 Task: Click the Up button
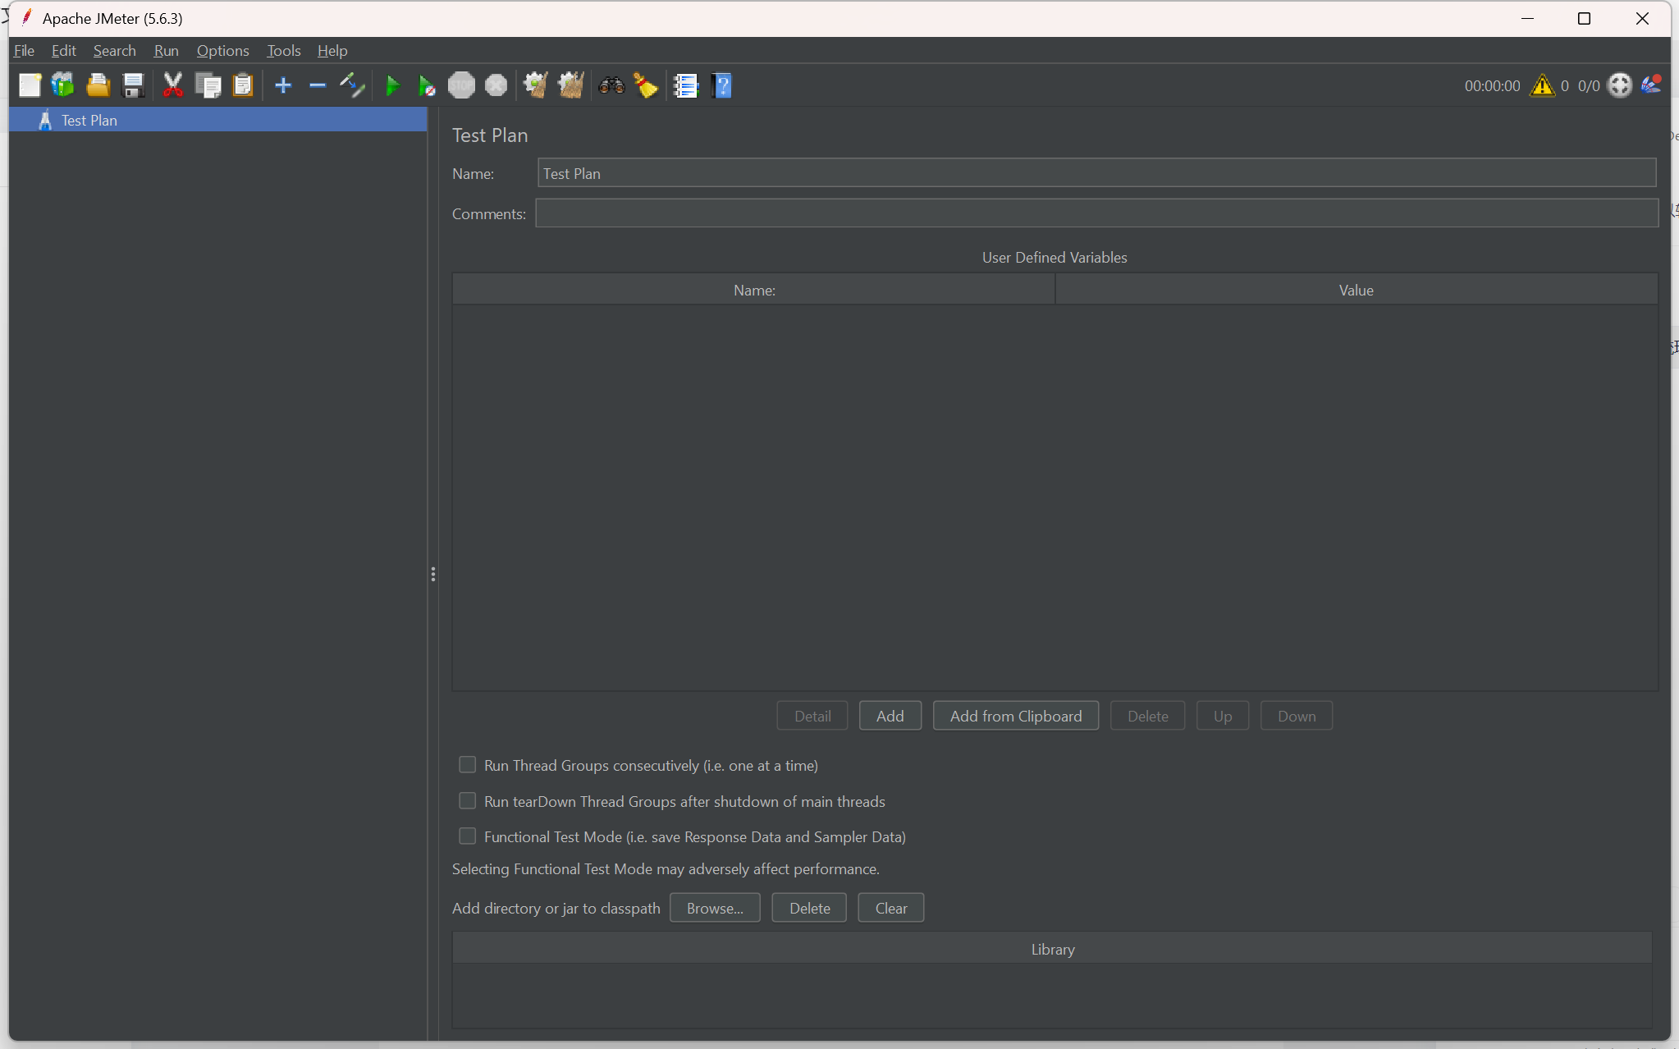pyautogui.click(x=1222, y=716)
